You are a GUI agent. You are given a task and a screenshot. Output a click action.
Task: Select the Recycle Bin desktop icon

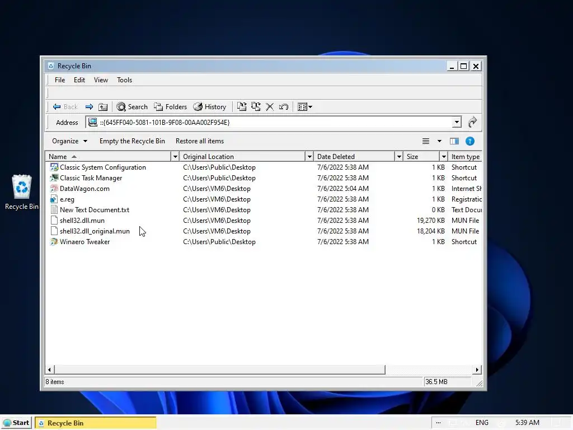pyautogui.click(x=22, y=193)
